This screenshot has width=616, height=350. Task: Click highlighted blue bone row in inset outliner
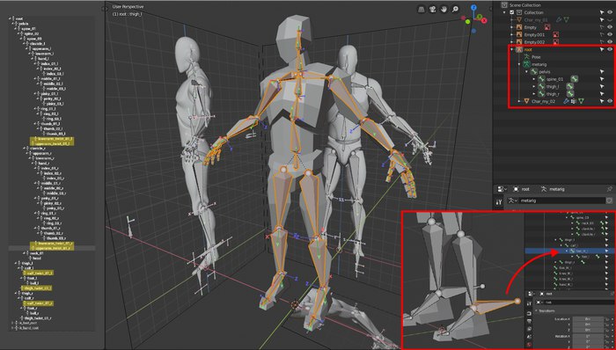tap(570, 251)
